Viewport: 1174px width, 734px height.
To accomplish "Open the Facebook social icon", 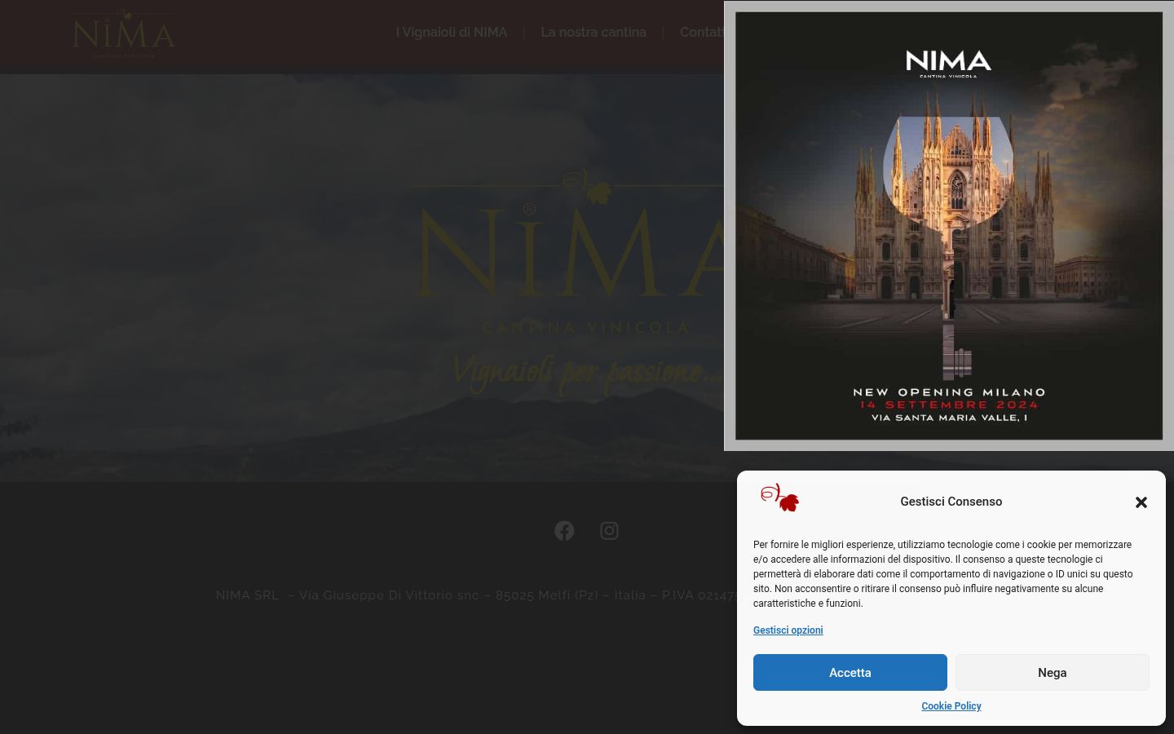I will pos(564,531).
